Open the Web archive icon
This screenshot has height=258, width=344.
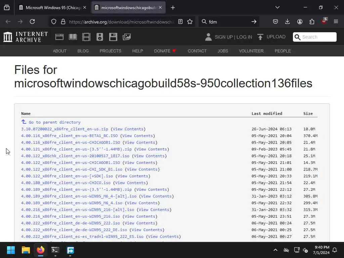[x=59, y=37]
